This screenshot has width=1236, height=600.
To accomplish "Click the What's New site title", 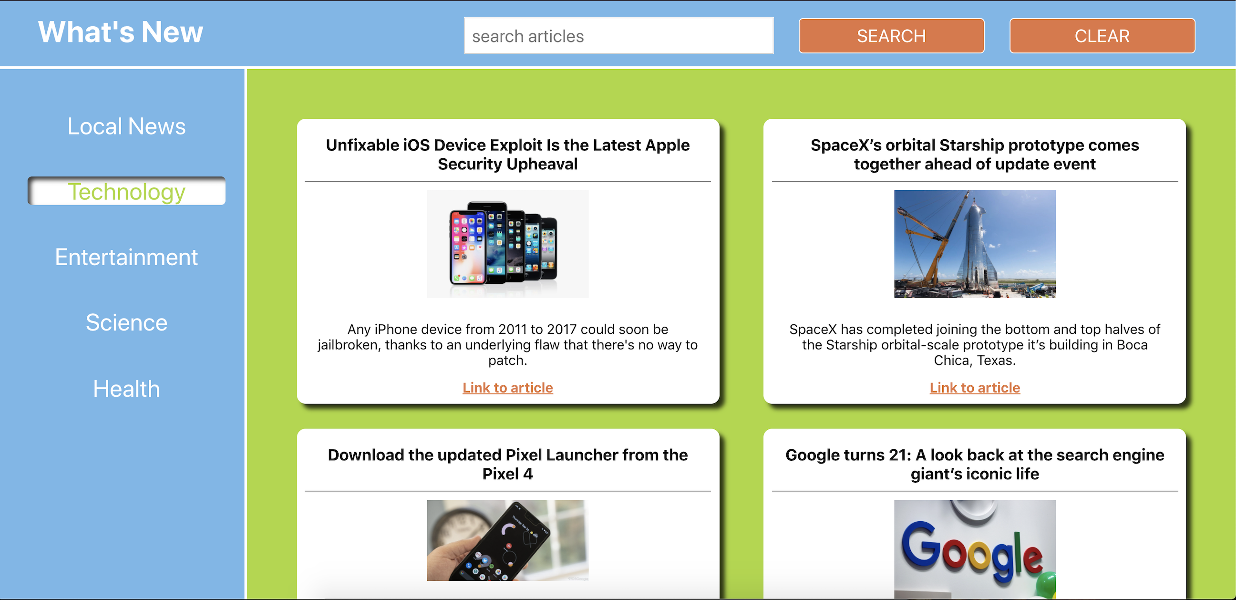I will point(121,32).
